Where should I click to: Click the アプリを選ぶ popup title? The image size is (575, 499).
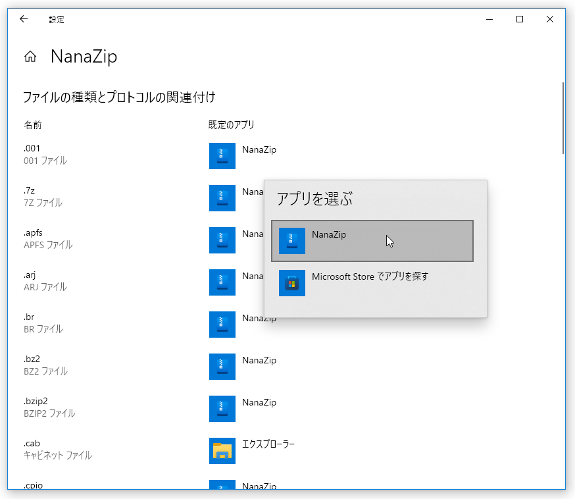coord(314,199)
